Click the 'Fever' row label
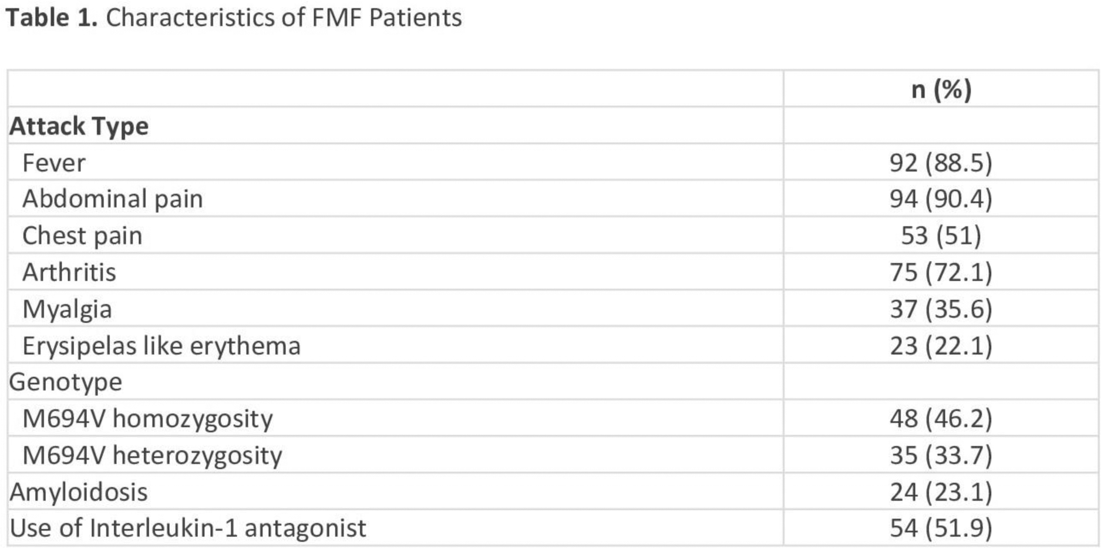 [x=54, y=163]
